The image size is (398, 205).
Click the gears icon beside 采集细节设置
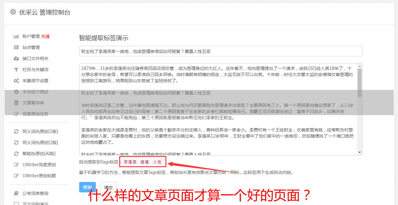16,81
